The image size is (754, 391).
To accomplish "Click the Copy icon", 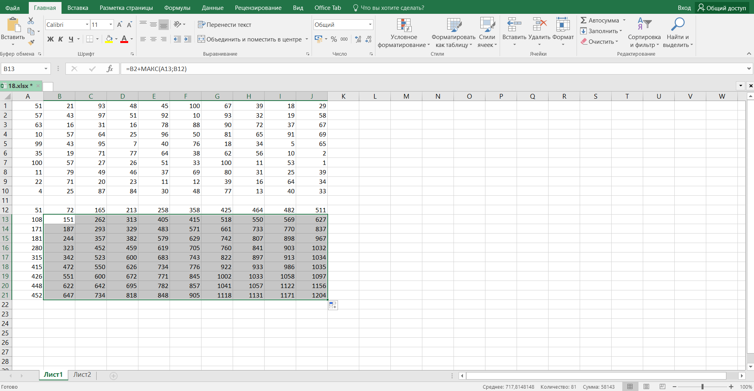I will [x=31, y=31].
